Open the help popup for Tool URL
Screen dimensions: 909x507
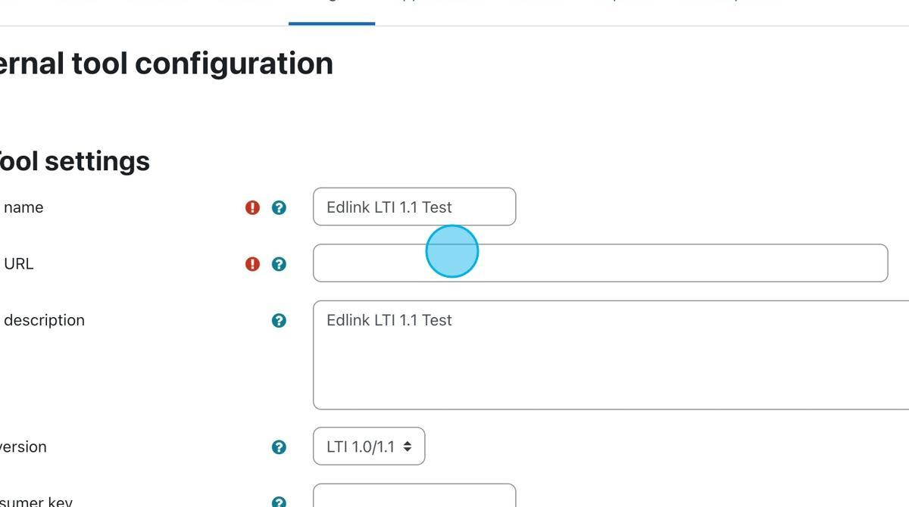point(279,264)
